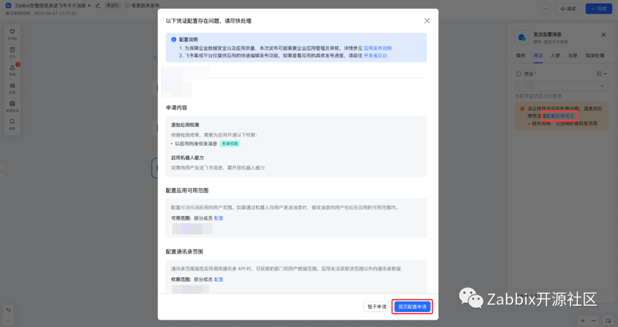Click the undo arrow icon

[8, 310]
